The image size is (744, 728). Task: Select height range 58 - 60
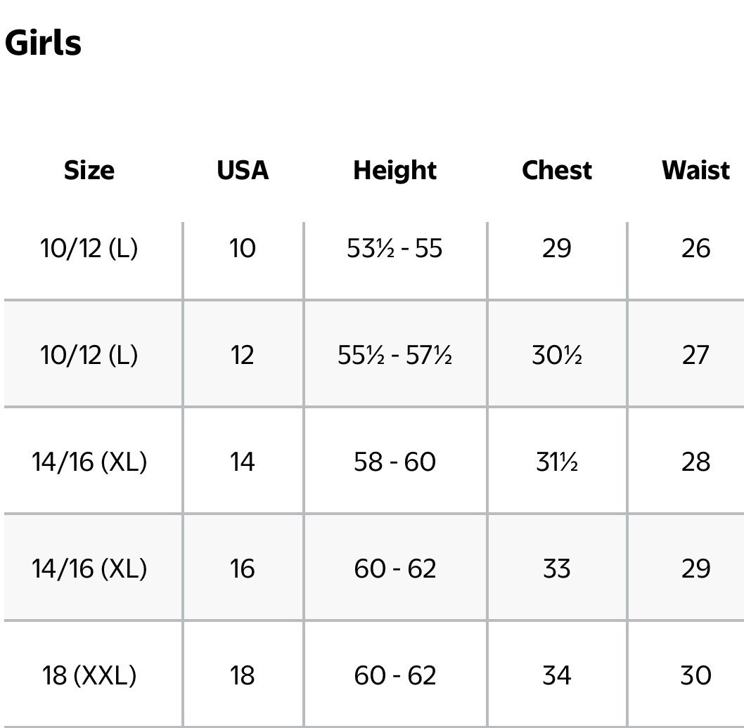395,462
